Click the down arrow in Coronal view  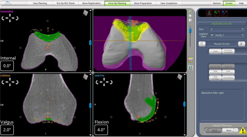[10, 85]
